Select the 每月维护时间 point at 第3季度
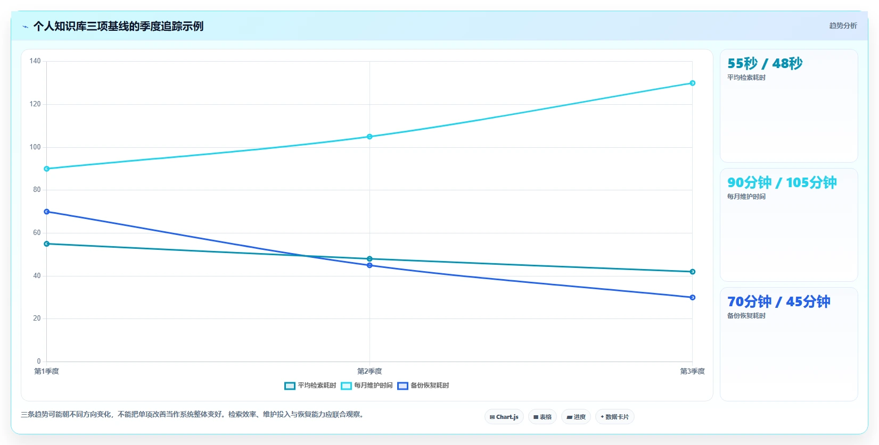Image resolution: width=879 pixels, height=445 pixels. tap(693, 83)
